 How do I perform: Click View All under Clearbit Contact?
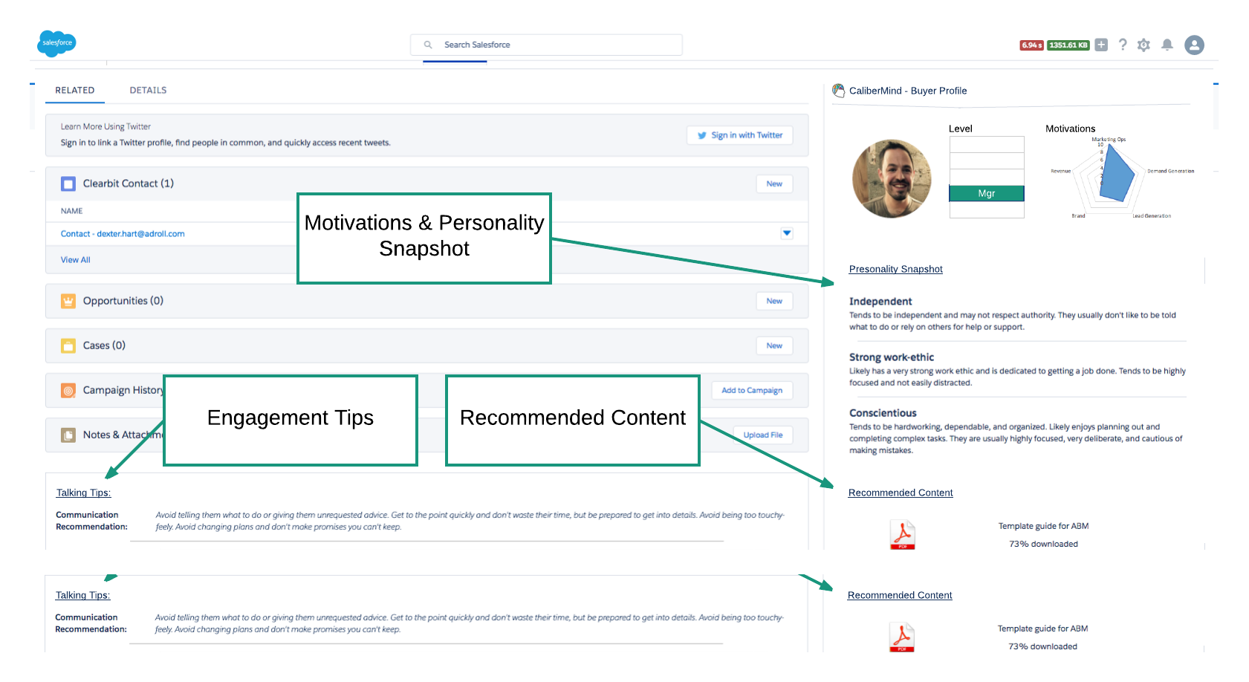click(75, 260)
